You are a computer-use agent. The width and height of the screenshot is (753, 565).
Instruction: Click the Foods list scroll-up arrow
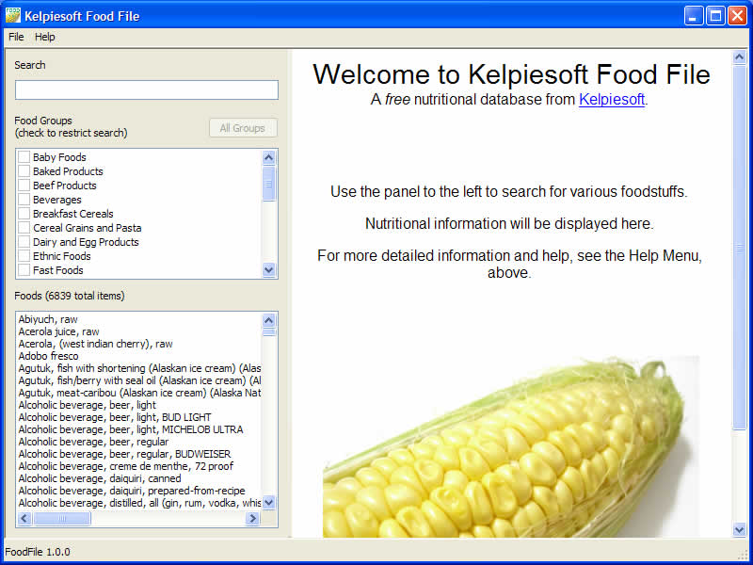point(269,320)
